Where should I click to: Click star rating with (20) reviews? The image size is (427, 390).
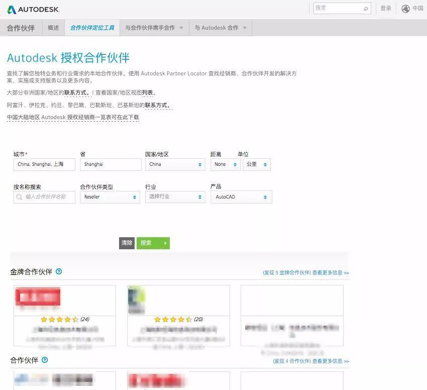(x=179, y=320)
